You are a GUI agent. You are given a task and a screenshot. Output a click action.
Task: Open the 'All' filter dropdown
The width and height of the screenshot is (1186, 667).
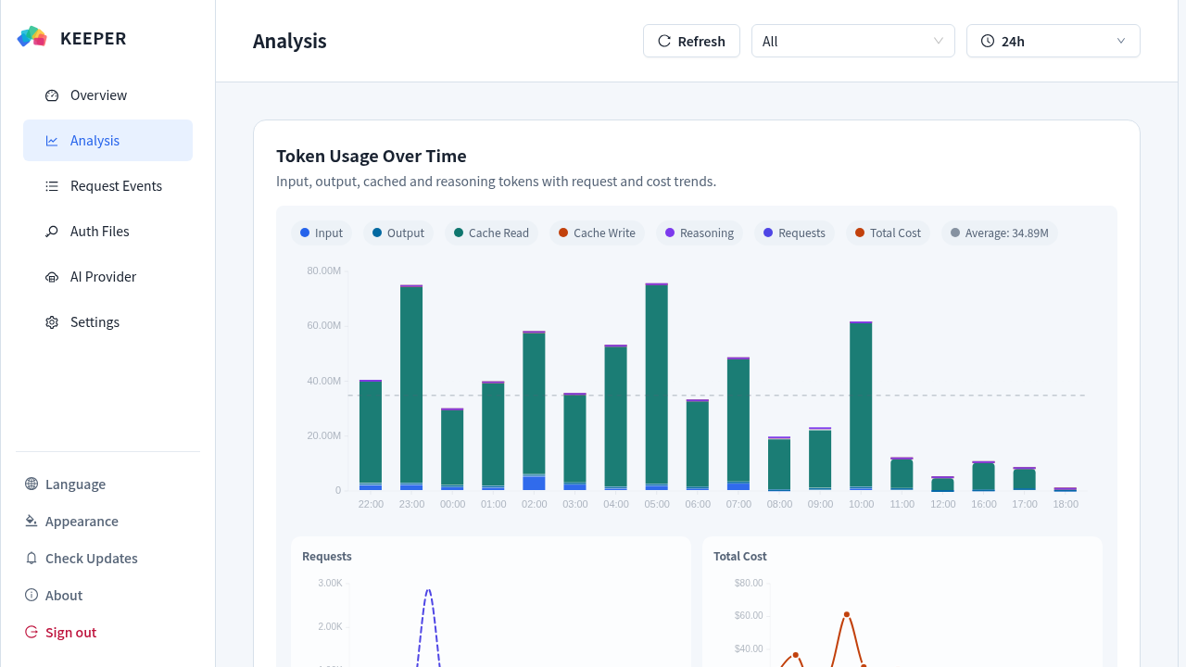(853, 41)
